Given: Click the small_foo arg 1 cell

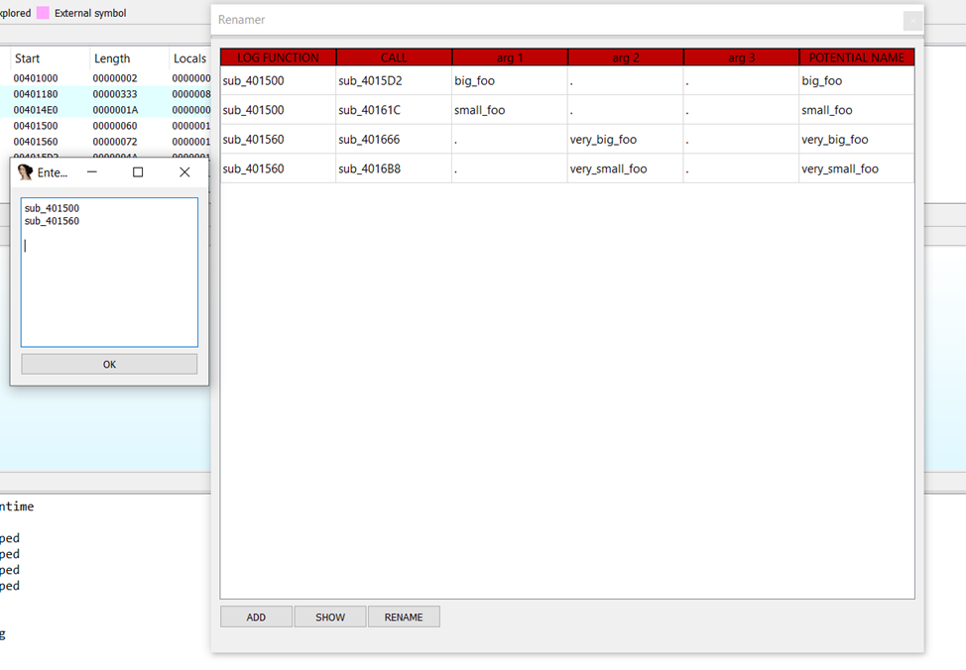Looking at the screenshot, I should [510, 110].
